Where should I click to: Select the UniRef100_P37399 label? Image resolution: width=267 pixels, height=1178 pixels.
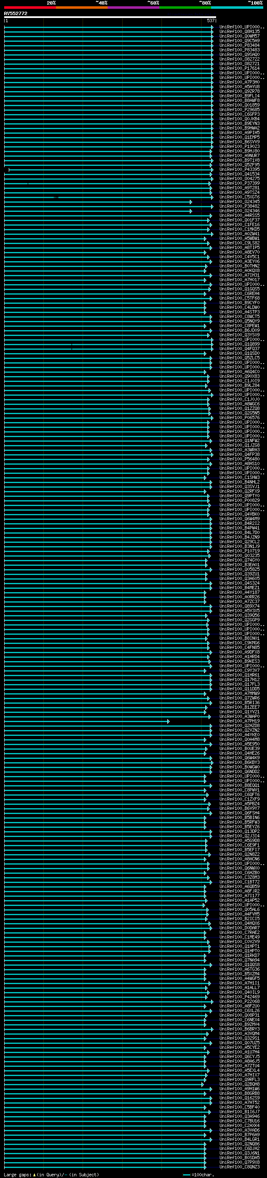click(x=239, y=183)
